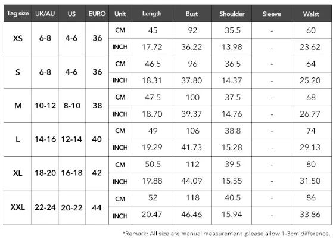The width and height of the screenshot is (333, 242).
Task: Click the EURO 40 cell for size L
Action: coord(97,139)
